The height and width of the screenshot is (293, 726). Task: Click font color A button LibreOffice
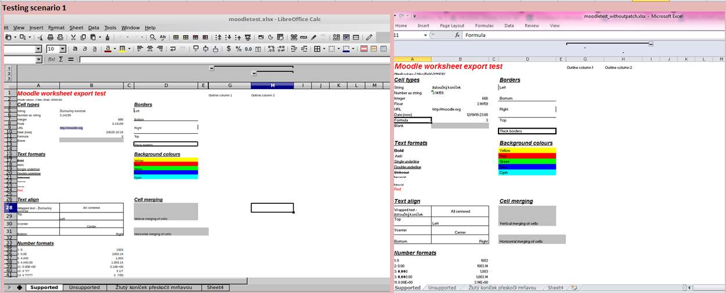pyautogui.click(x=108, y=49)
